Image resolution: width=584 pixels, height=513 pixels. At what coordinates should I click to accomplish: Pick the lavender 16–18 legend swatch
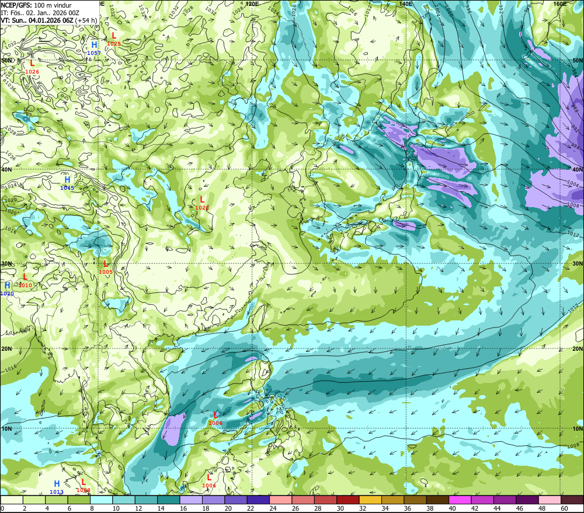[191, 500]
